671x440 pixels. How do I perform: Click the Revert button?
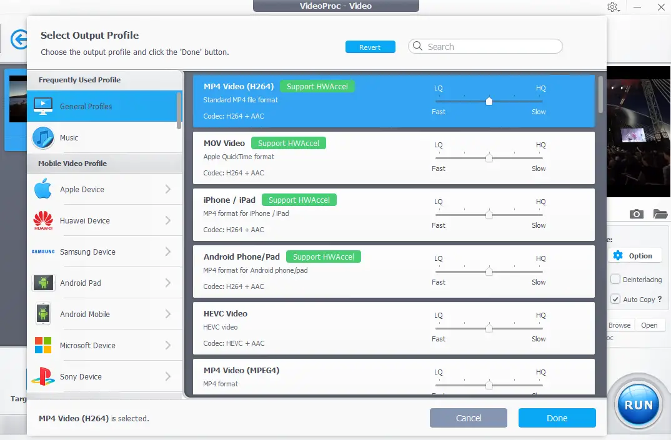(x=370, y=47)
